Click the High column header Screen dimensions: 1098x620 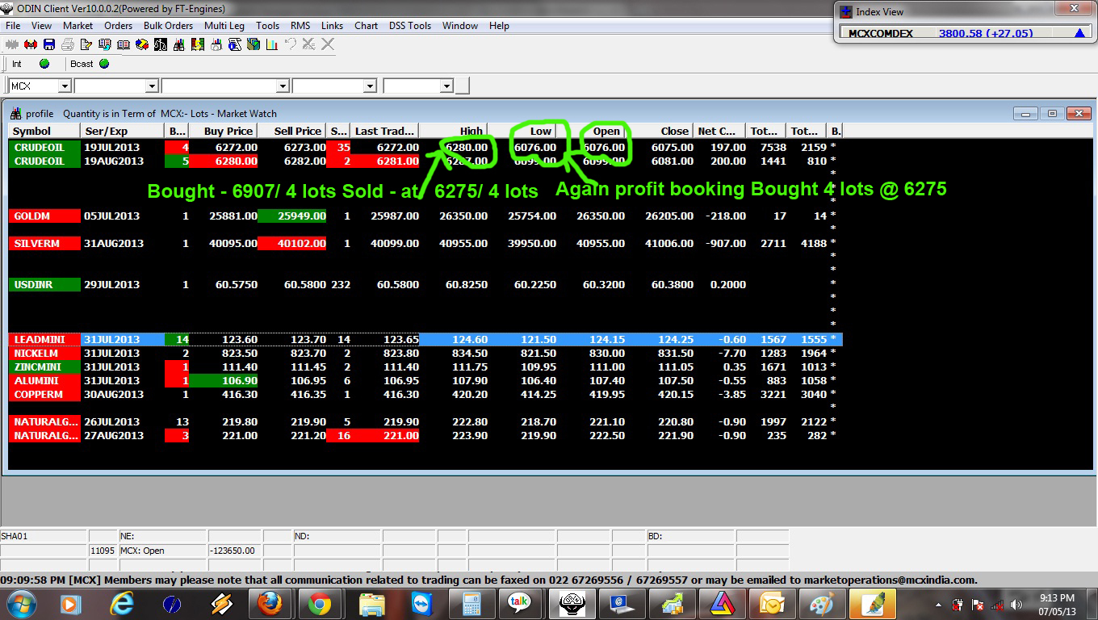(x=453, y=131)
